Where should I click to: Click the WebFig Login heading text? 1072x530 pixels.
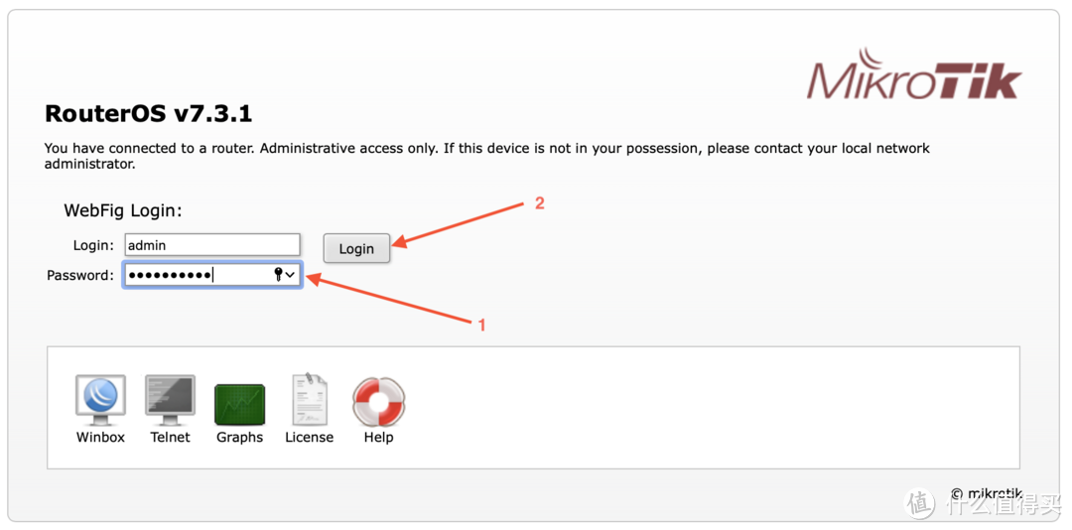[x=123, y=210]
